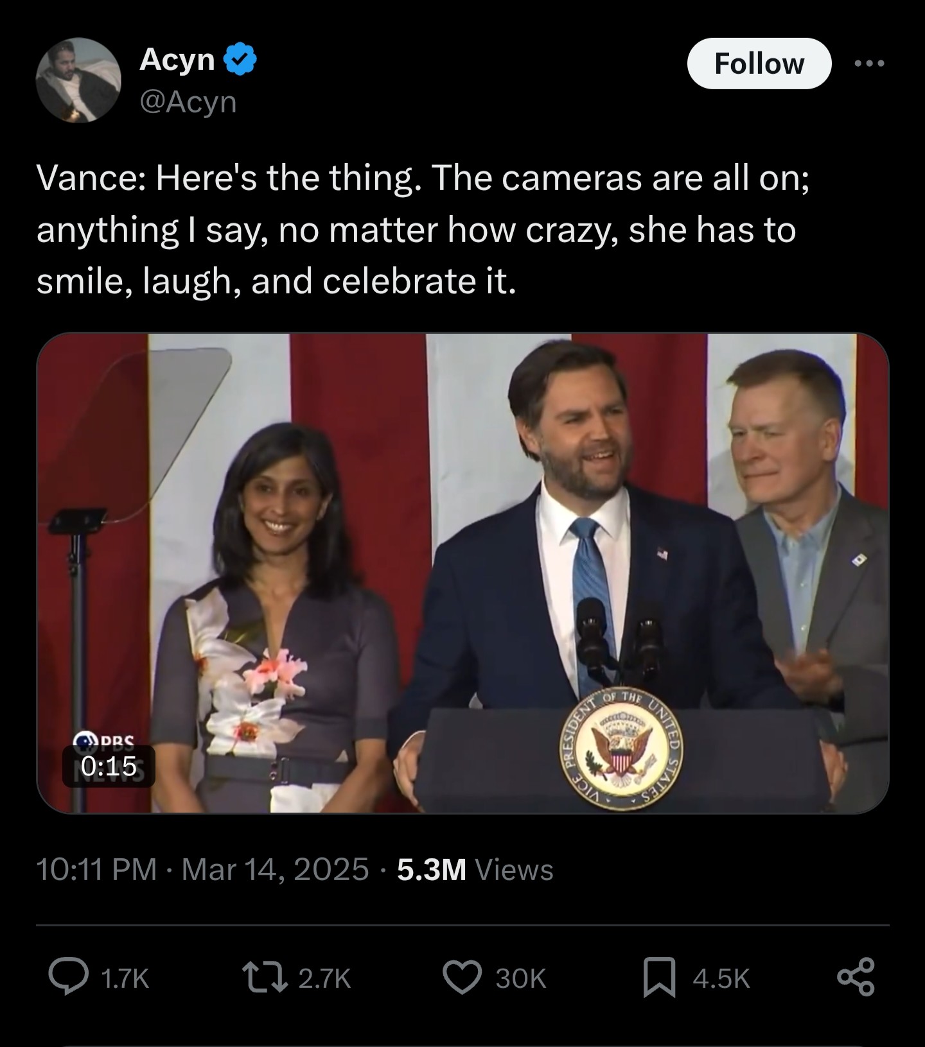925x1047 pixels.
Task: Open the @Acyn handle link
Action: coord(188,101)
